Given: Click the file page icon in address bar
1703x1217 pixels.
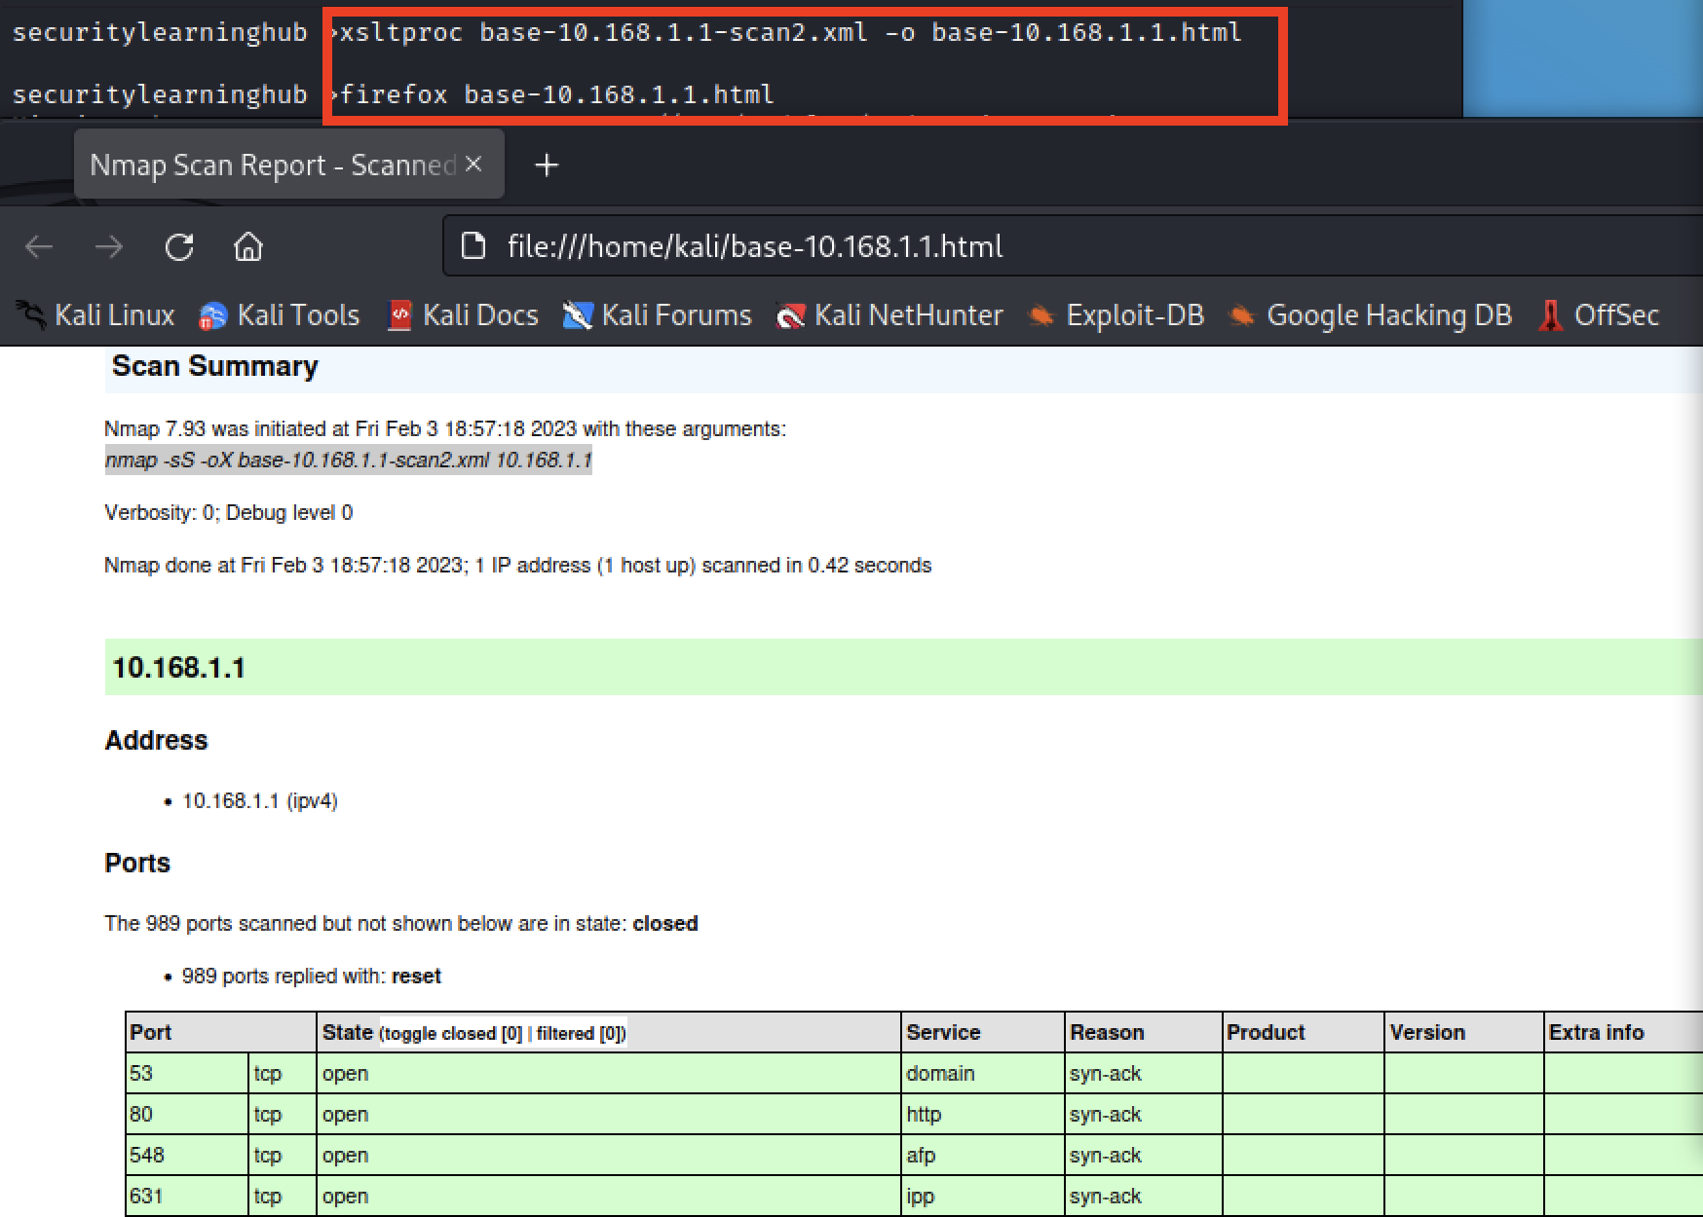Looking at the screenshot, I should 473,246.
